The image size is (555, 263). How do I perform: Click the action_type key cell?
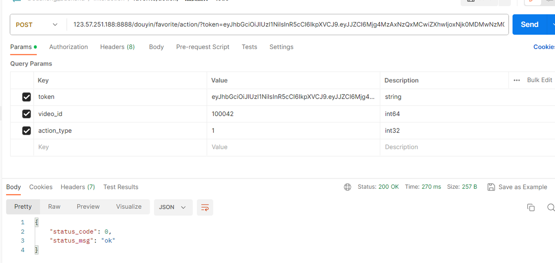click(120, 131)
